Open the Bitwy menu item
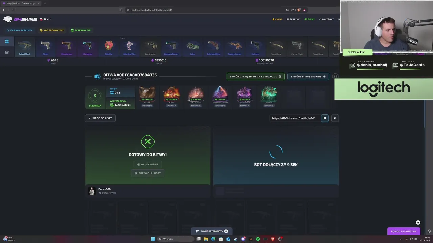Screen dimensions: 433x243 pyautogui.click(x=310, y=19)
